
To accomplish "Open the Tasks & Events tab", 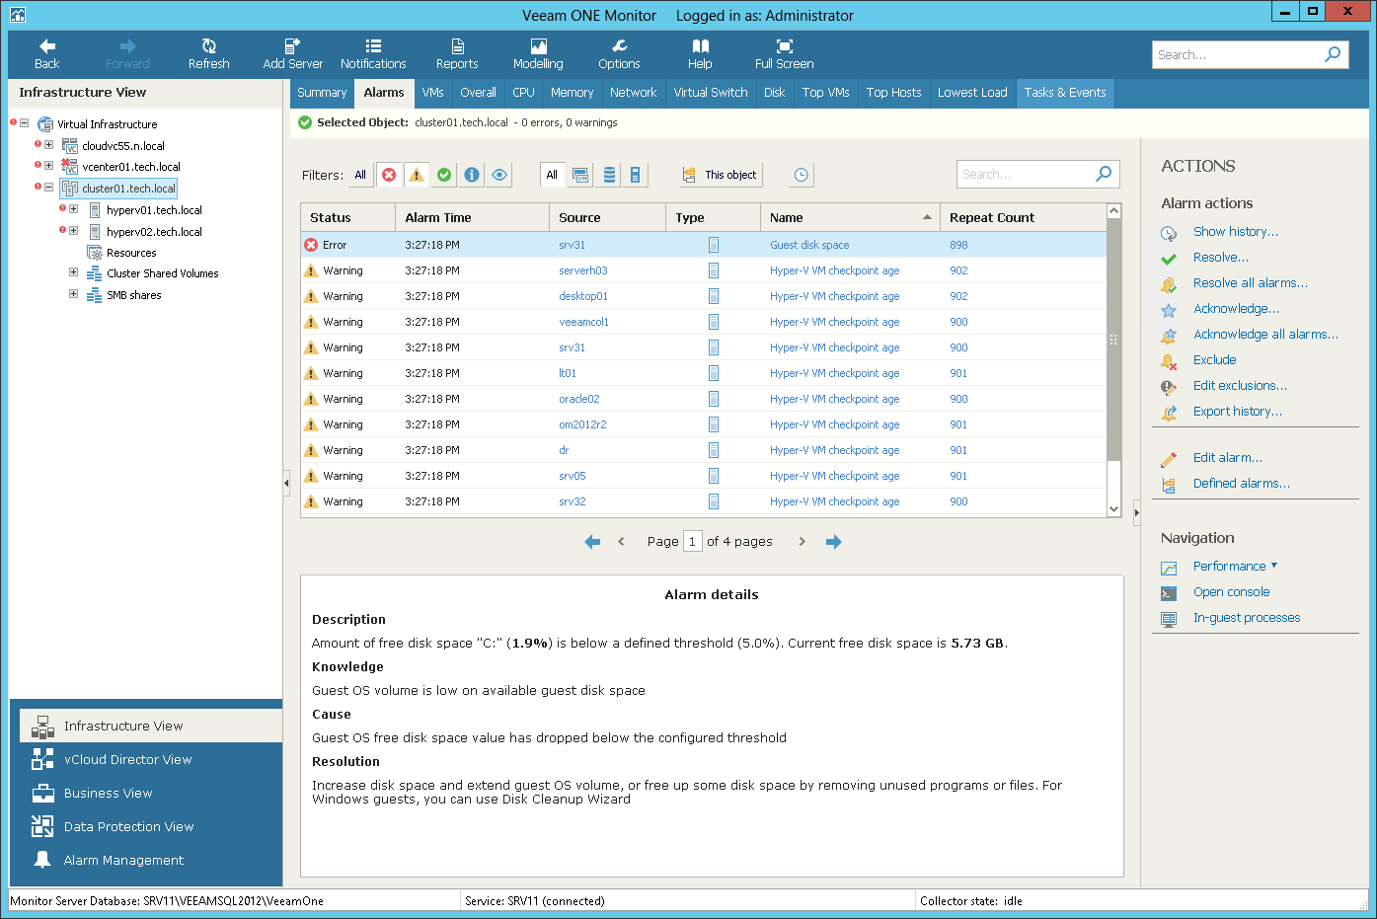I will (x=1065, y=93).
